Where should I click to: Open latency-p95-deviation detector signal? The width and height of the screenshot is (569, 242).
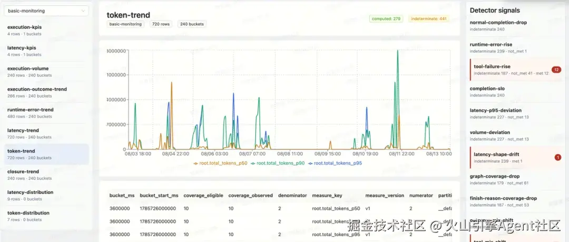516,113
